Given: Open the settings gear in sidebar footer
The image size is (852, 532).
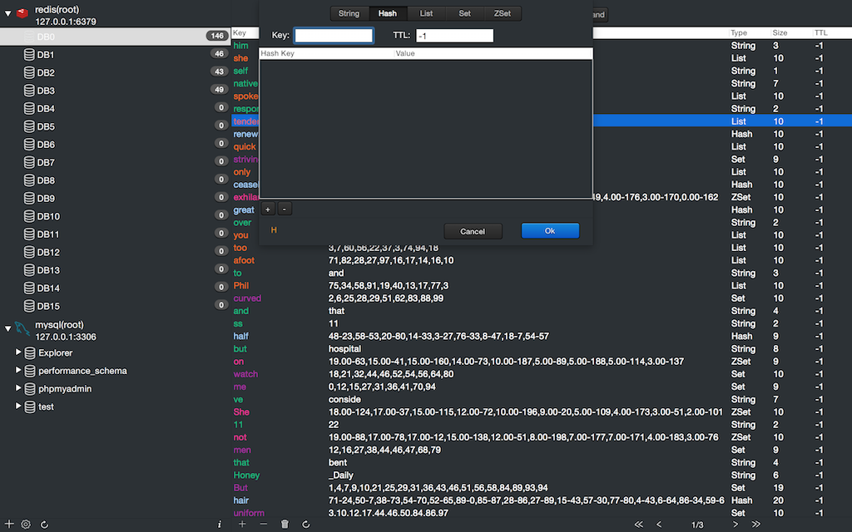Looking at the screenshot, I should coord(26,525).
